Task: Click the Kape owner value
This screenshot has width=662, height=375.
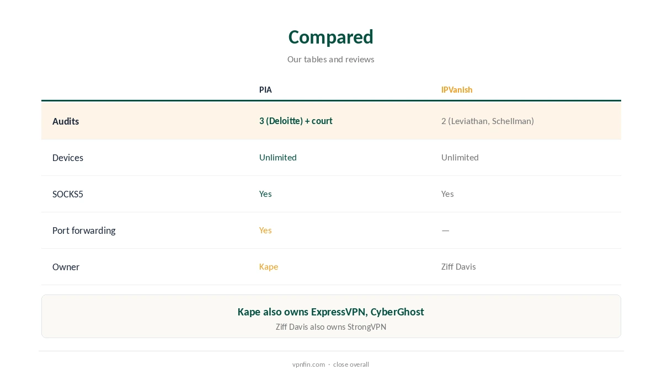Action: [x=269, y=266]
